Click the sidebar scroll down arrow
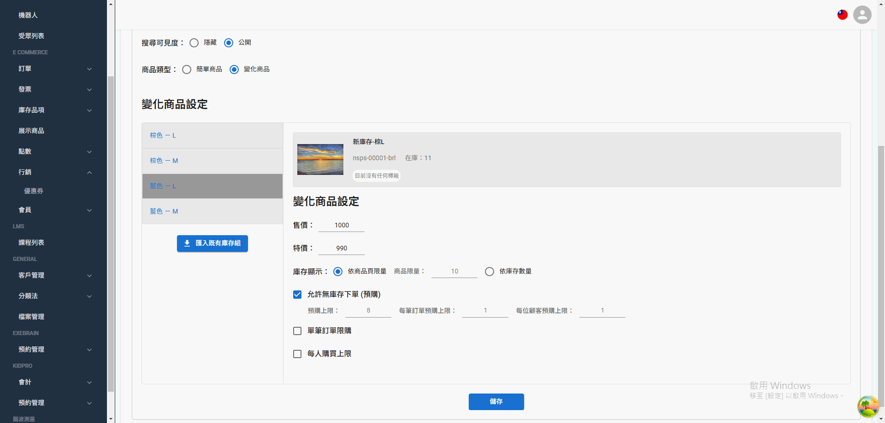This screenshot has width=885, height=423. (x=111, y=419)
